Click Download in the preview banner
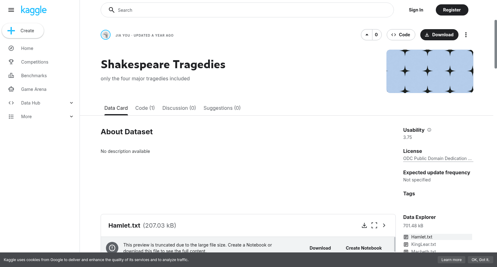The image size is (497, 267). (320, 248)
